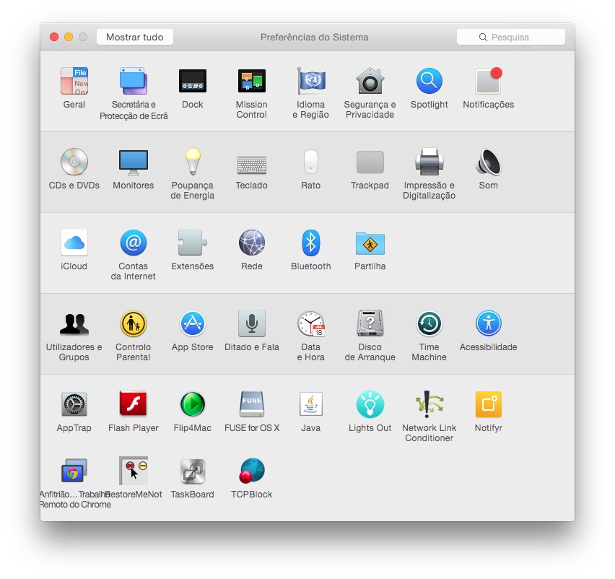Close the Preferências do Sistema window
Image resolution: width=615 pixels, height=579 pixels.
click(x=54, y=37)
